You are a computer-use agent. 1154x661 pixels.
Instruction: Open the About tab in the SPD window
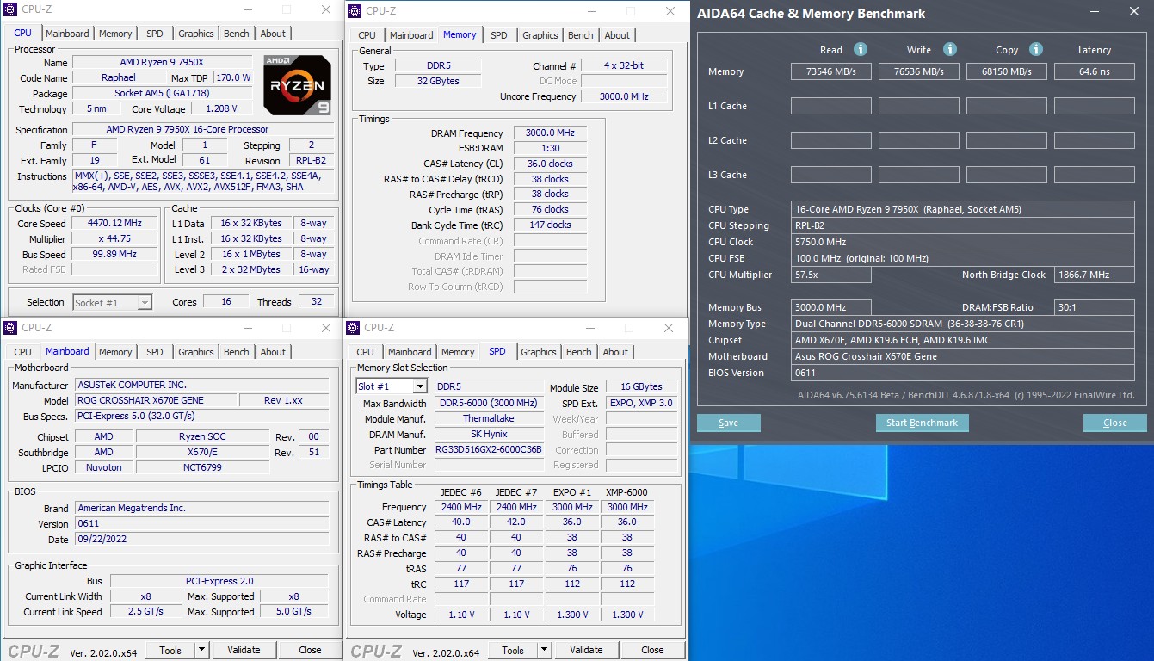[615, 352]
